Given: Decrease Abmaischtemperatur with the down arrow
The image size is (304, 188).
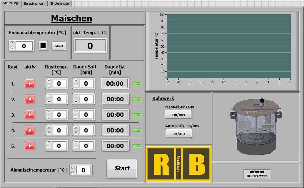Looking at the screenshot, I should (73, 172).
